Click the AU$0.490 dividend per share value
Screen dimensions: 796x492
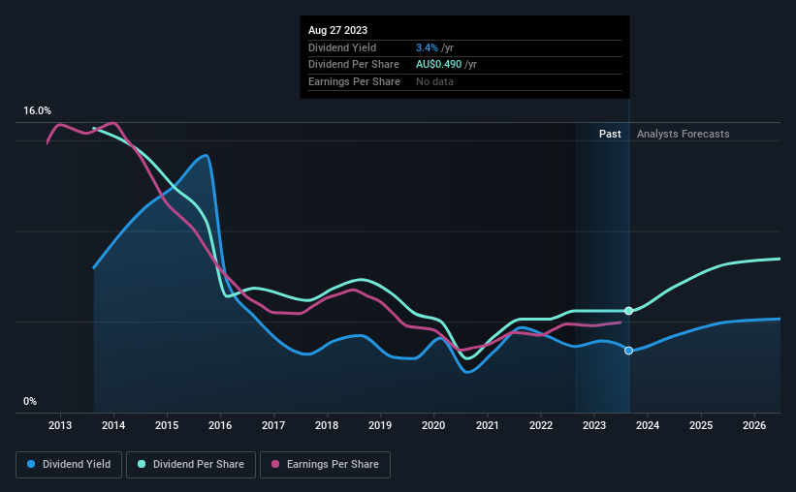pyautogui.click(x=438, y=65)
